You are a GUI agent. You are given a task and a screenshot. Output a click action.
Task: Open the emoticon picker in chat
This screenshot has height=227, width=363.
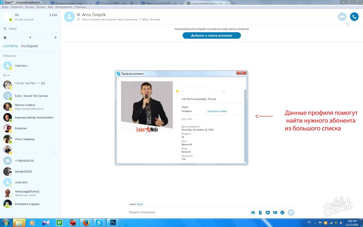(x=283, y=212)
